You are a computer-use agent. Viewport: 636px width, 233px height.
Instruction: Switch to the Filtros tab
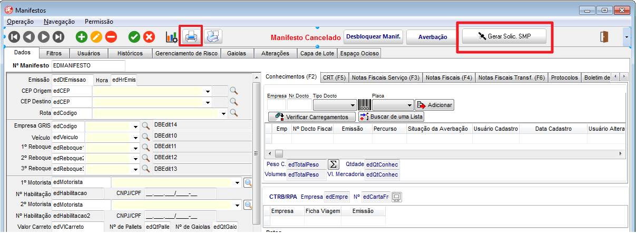[x=54, y=53]
